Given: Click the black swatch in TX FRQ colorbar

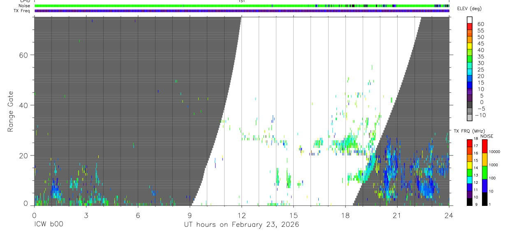Looking at the screenshot, I should point(470,202).
